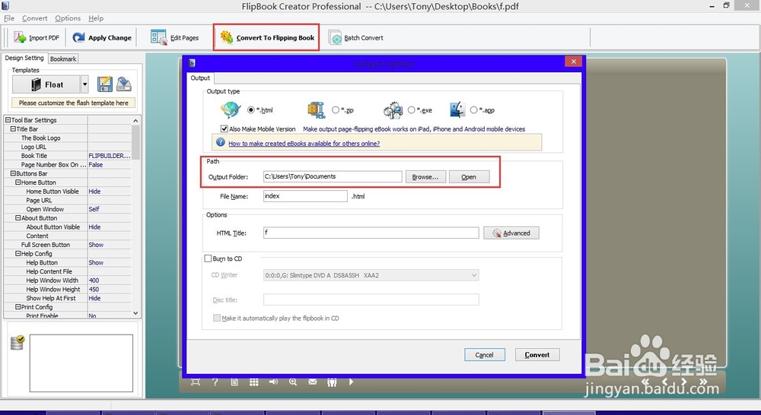The height and width of the screenshot is (415, 761).
Task: Click the settings tree scrollbar down arrow
Action: [135, 313]
